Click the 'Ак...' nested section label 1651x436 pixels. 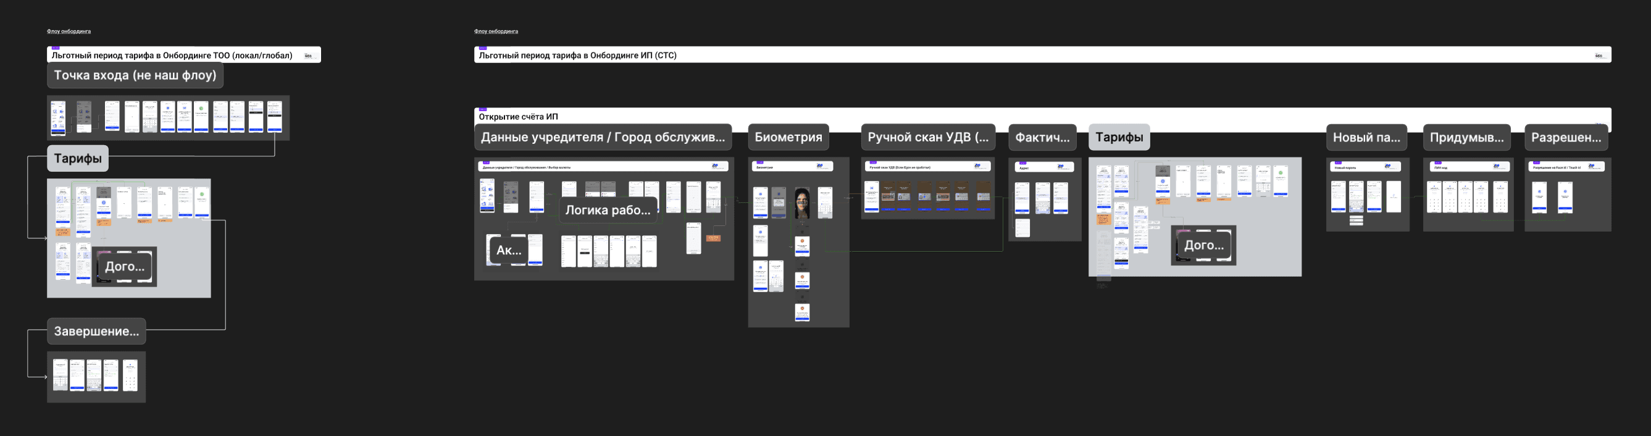click(509, 250)
